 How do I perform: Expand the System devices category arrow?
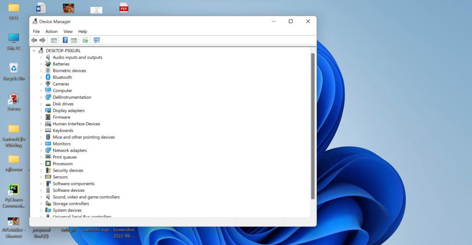coord(41,210)
